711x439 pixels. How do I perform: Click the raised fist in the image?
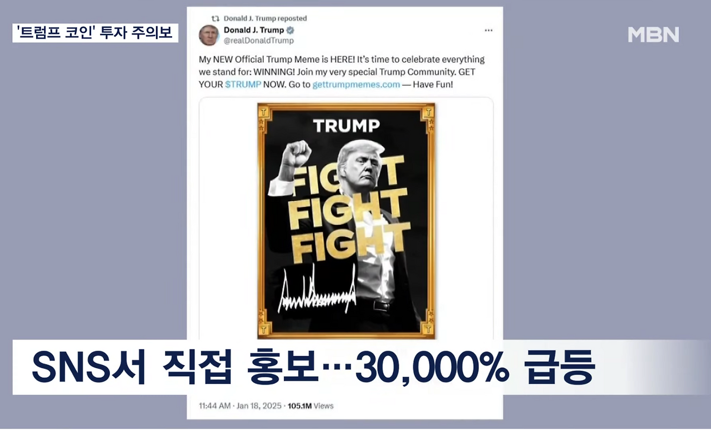tap(294, 156)
